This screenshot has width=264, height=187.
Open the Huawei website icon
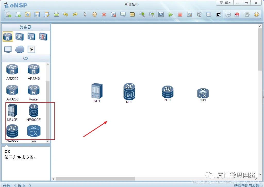point(237,14)
